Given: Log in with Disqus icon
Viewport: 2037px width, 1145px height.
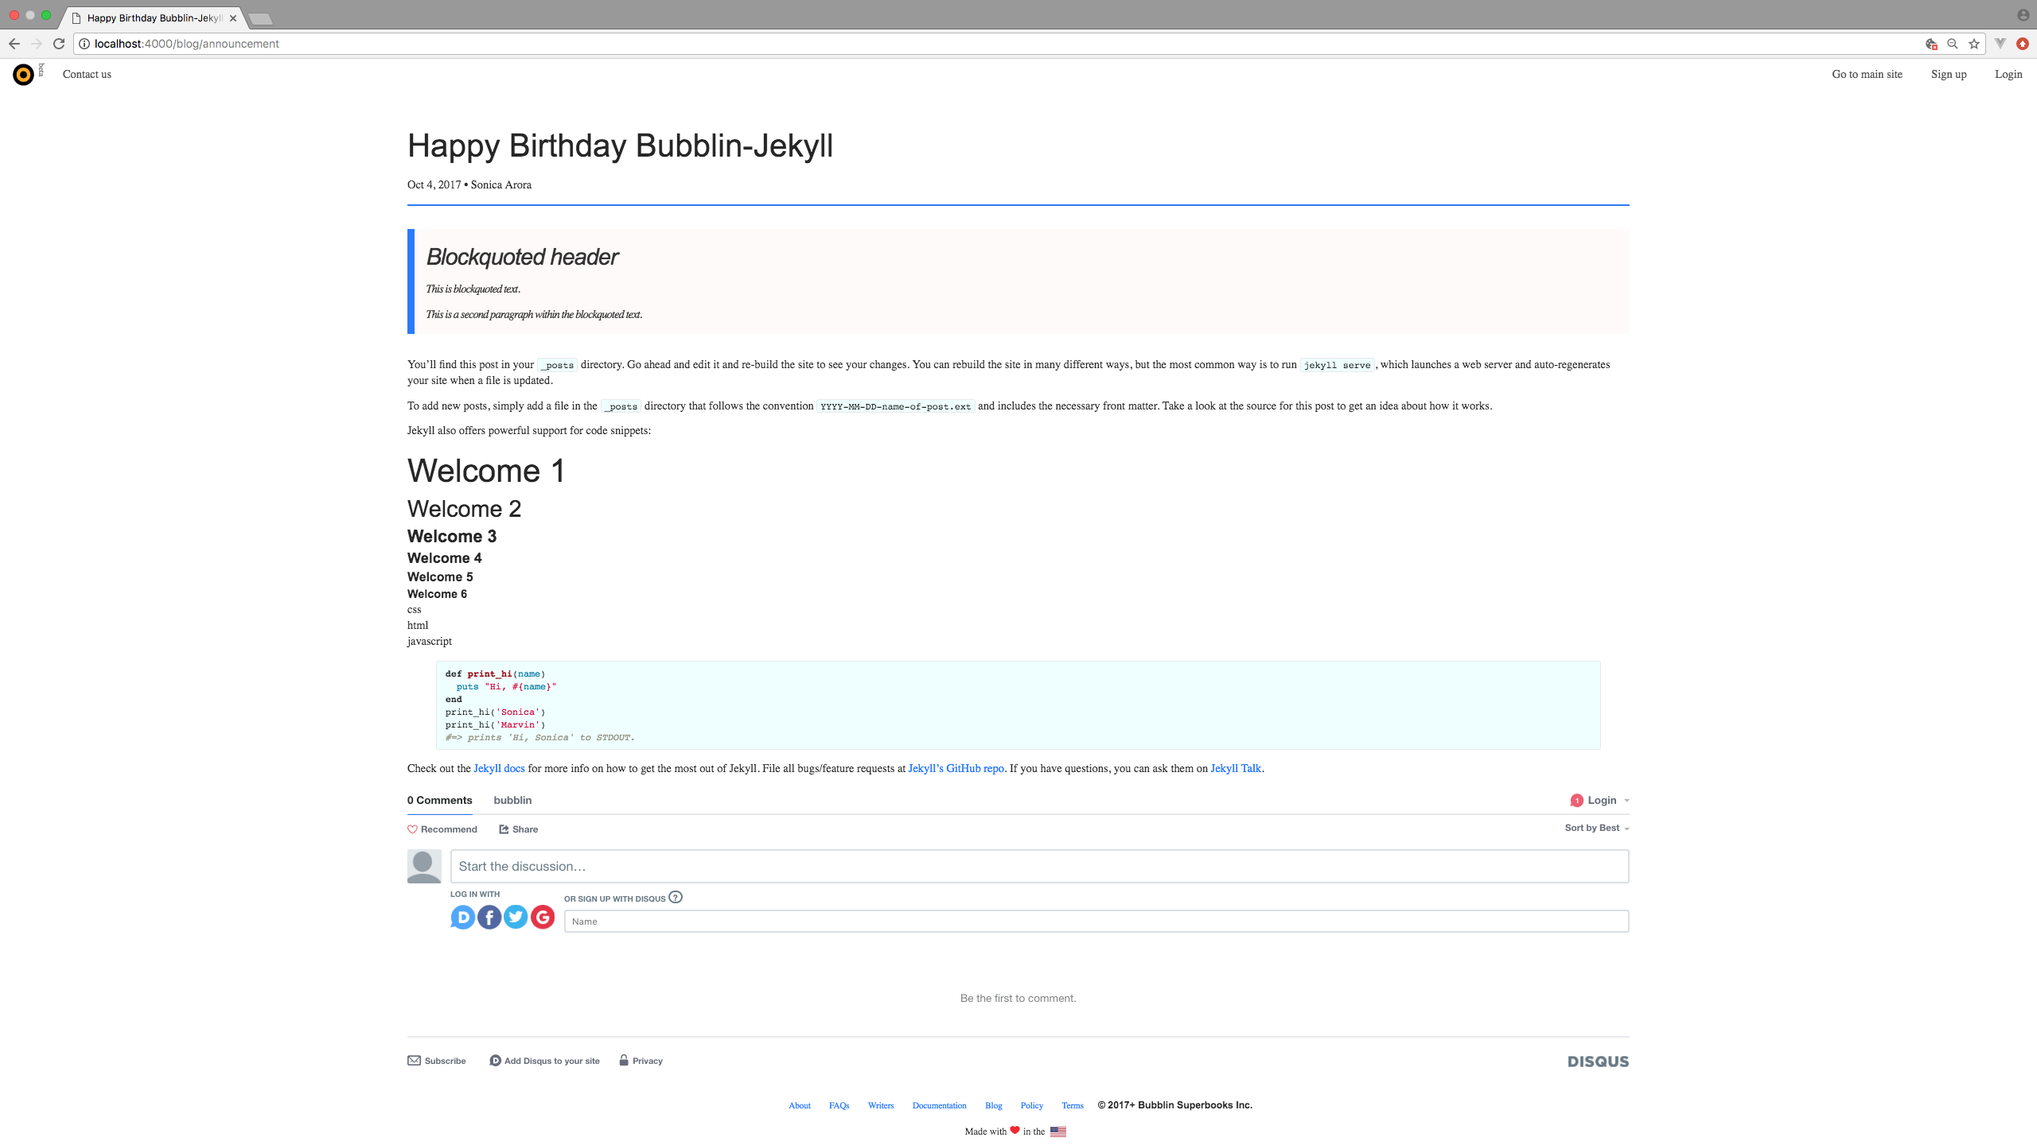Looking at the screenshot, I should (462, 918).
